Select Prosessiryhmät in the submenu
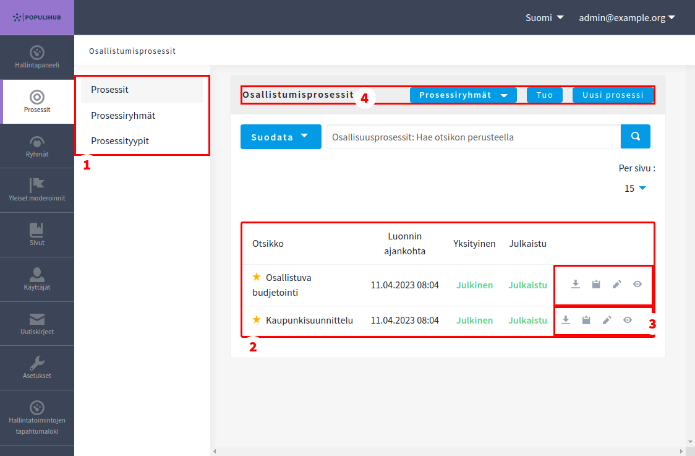The image size is (695, 456). tap(123, 115)
